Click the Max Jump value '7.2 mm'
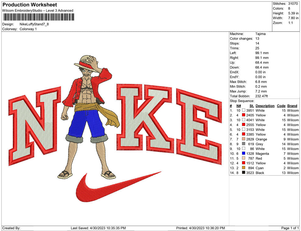This screenshot has width=301, height=231. click(x=261, y=91)
